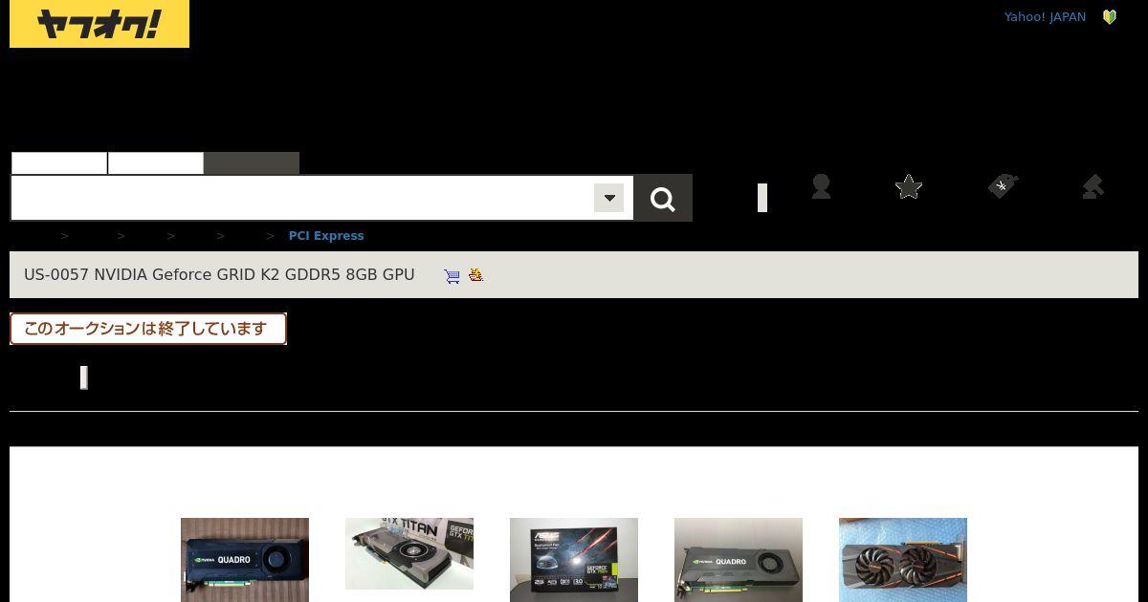Open the GTX TITAN card thumbnail
Image resolution: width=1148 pixels, height=602 pixels.
click(x=409, y=554)
